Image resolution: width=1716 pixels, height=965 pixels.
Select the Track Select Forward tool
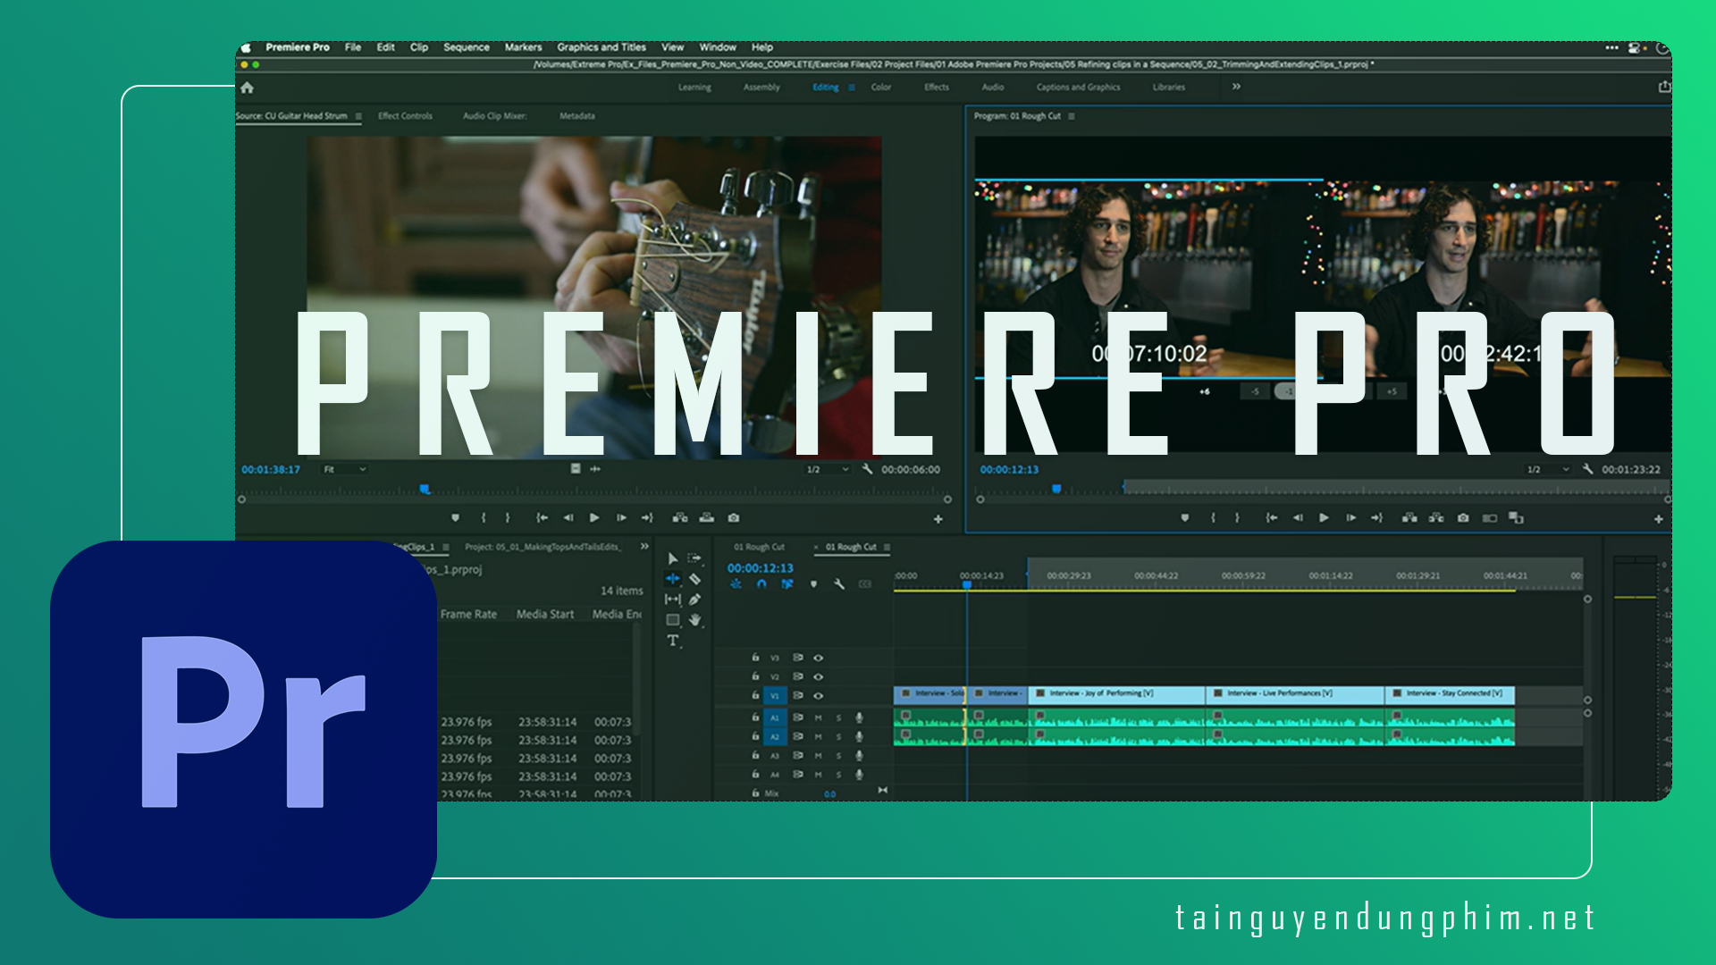(x=694, y=558)
